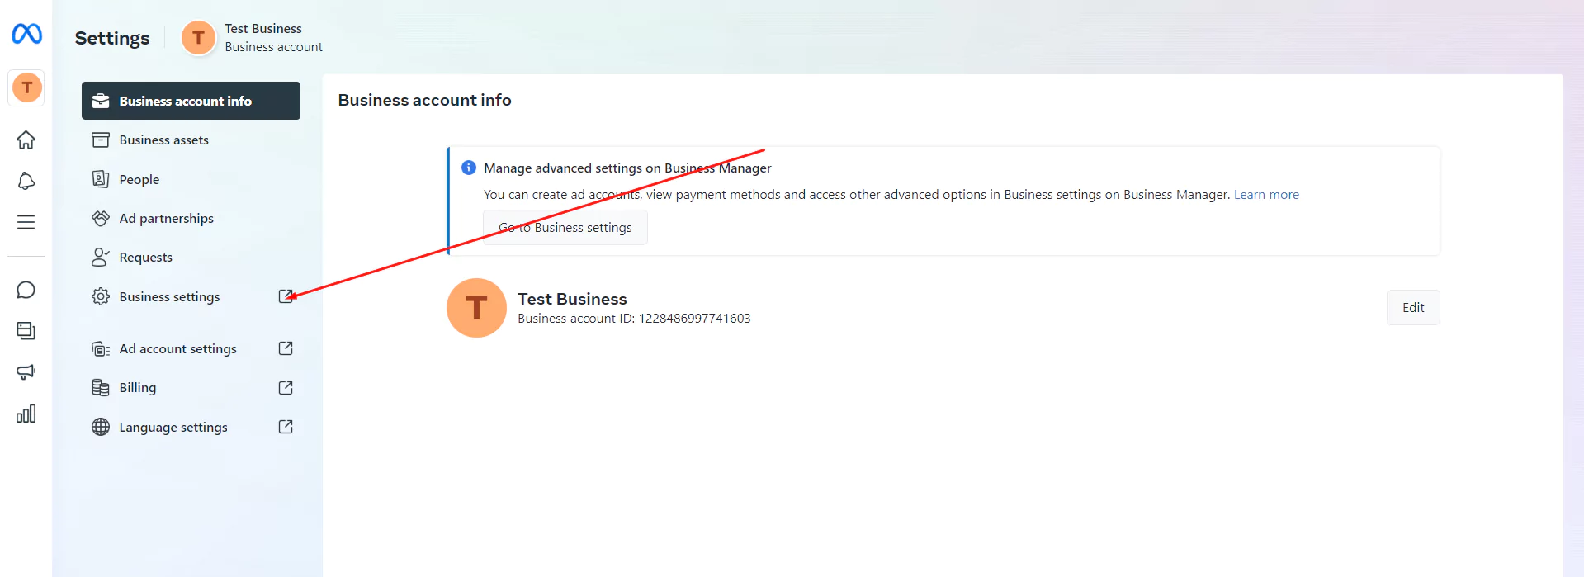Go to Ad partnerships section
The width and height of the screenshot is (1584, 577).
[x=166, y=219]
